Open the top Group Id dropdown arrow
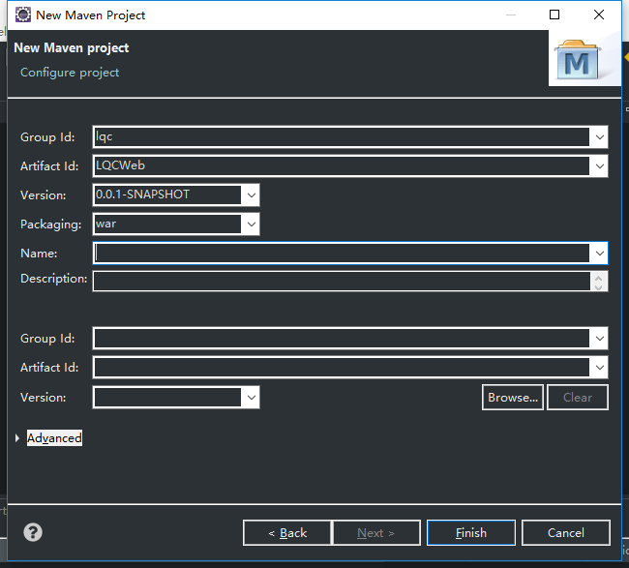Image resolution: width=629 pixels, height=568 pixels. coord(599,137)
